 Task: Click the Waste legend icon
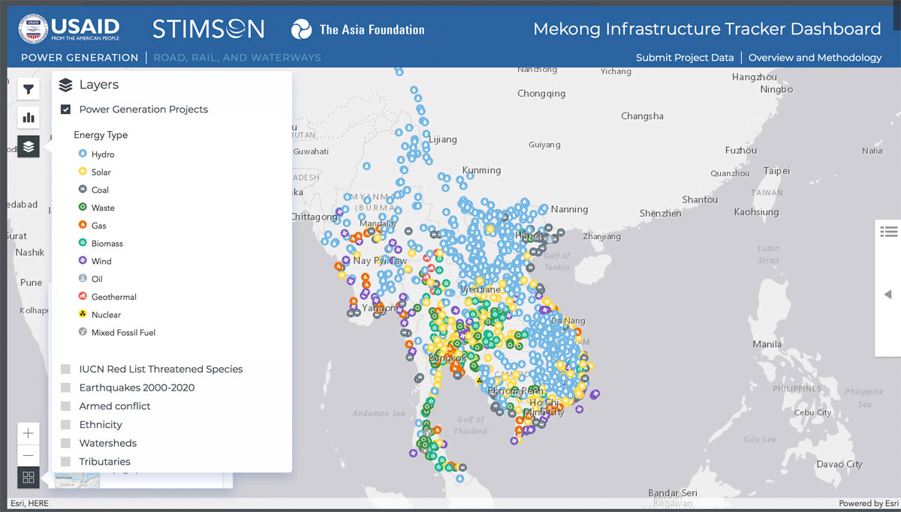[83, 208]
